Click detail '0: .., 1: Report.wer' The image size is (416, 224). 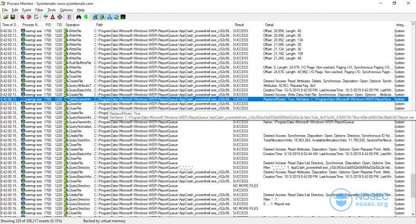coord(276,204)
